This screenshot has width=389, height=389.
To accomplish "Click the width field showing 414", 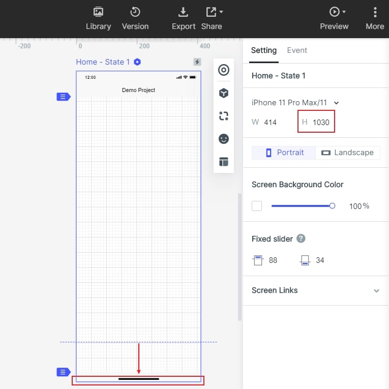I will 270,123.
